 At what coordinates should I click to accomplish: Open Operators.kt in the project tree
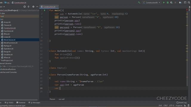click(x=8, y=49)
